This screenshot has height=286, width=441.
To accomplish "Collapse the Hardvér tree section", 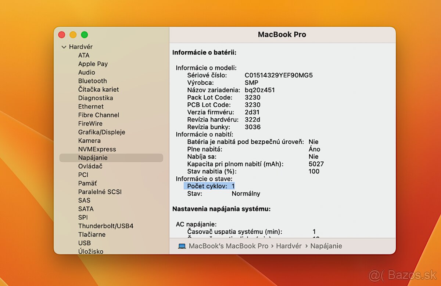I will [x=64, y=47].
